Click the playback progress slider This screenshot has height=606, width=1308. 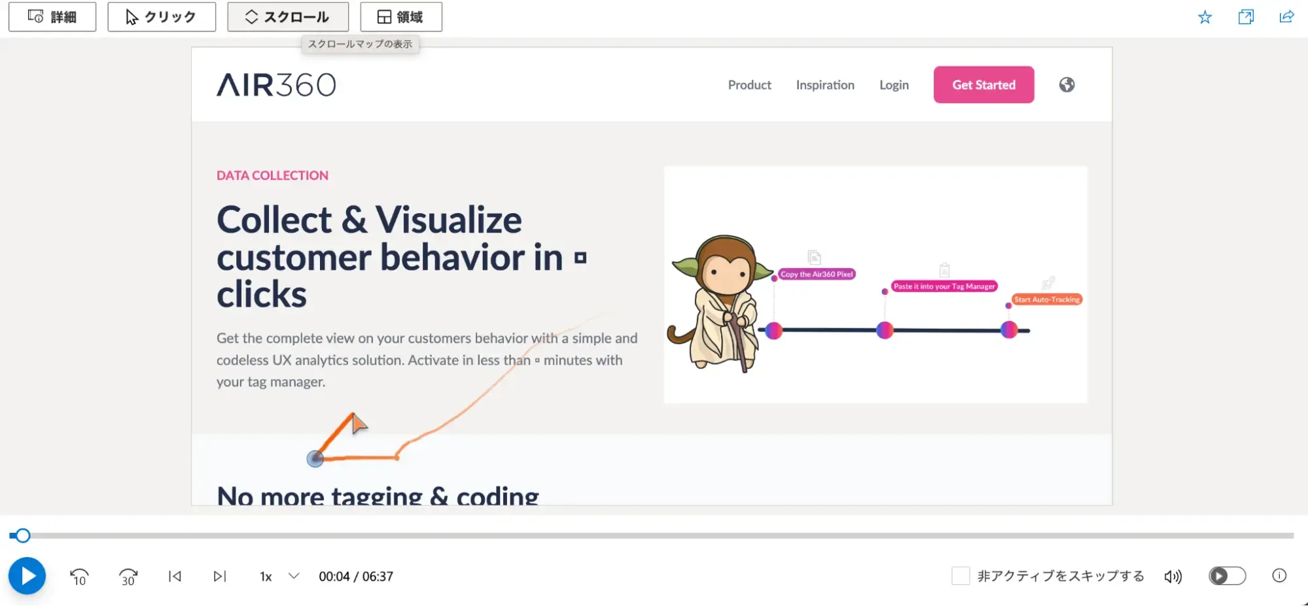24,535
